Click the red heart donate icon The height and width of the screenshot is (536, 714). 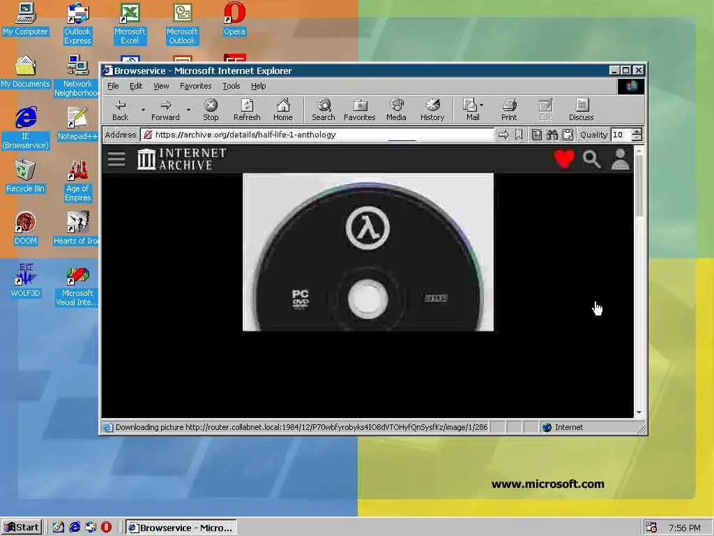(x=564, y=159)
